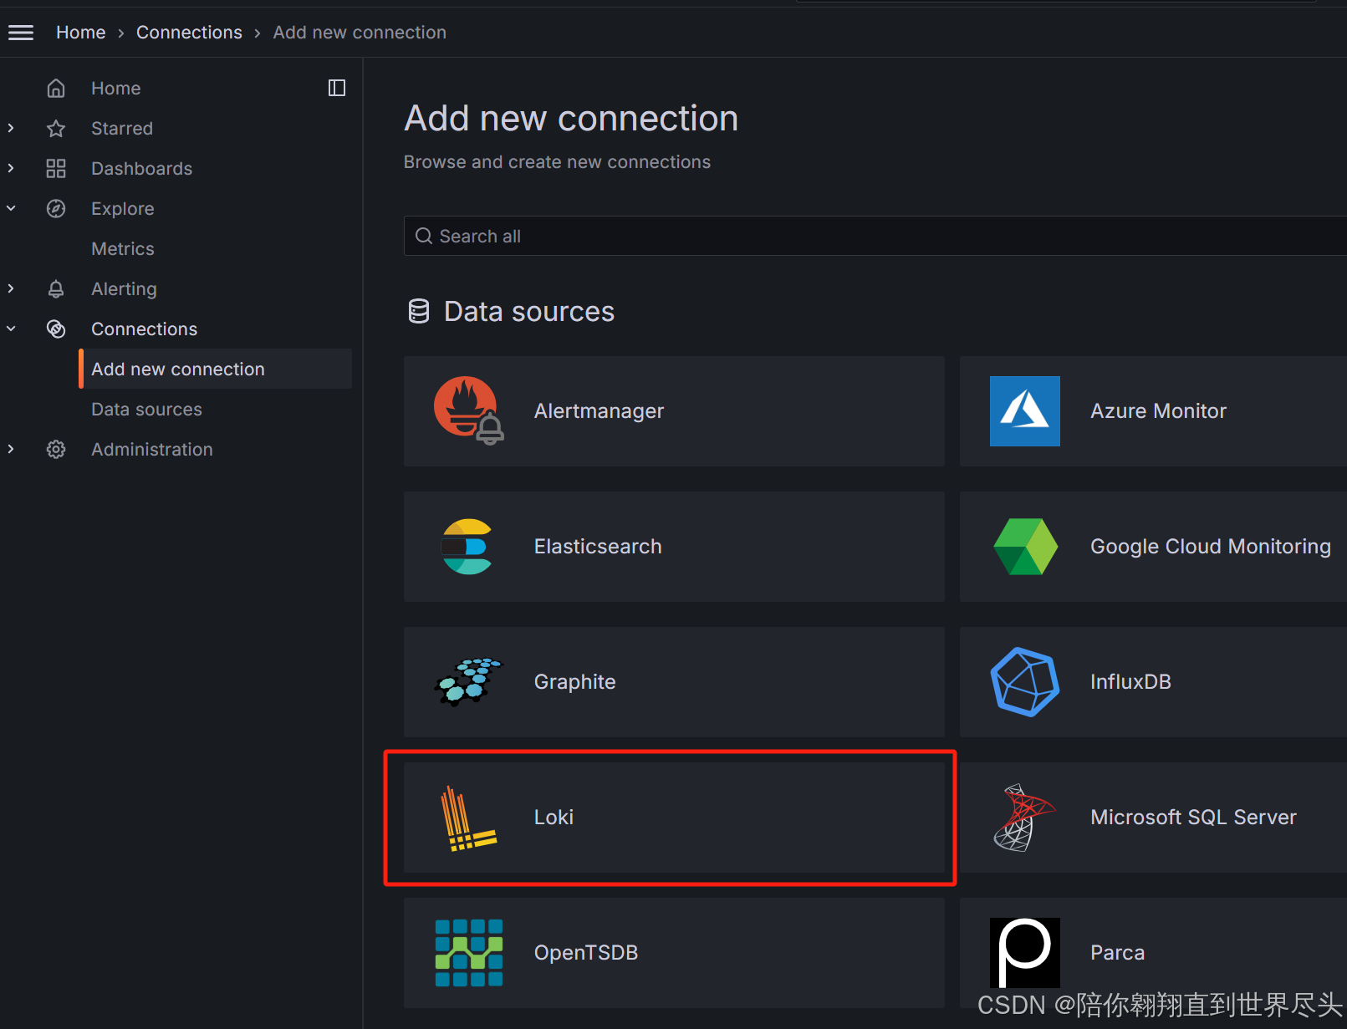Click the OpenTSDB logo icon
1347x1029 pixels.
pyautogui.click(x=469, y=953)
